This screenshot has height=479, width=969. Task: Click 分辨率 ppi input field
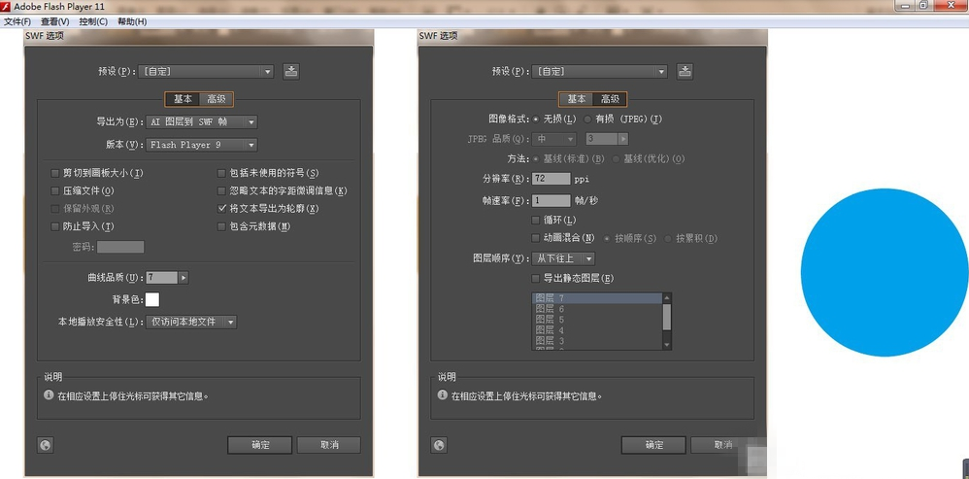[x=551, y=179]
